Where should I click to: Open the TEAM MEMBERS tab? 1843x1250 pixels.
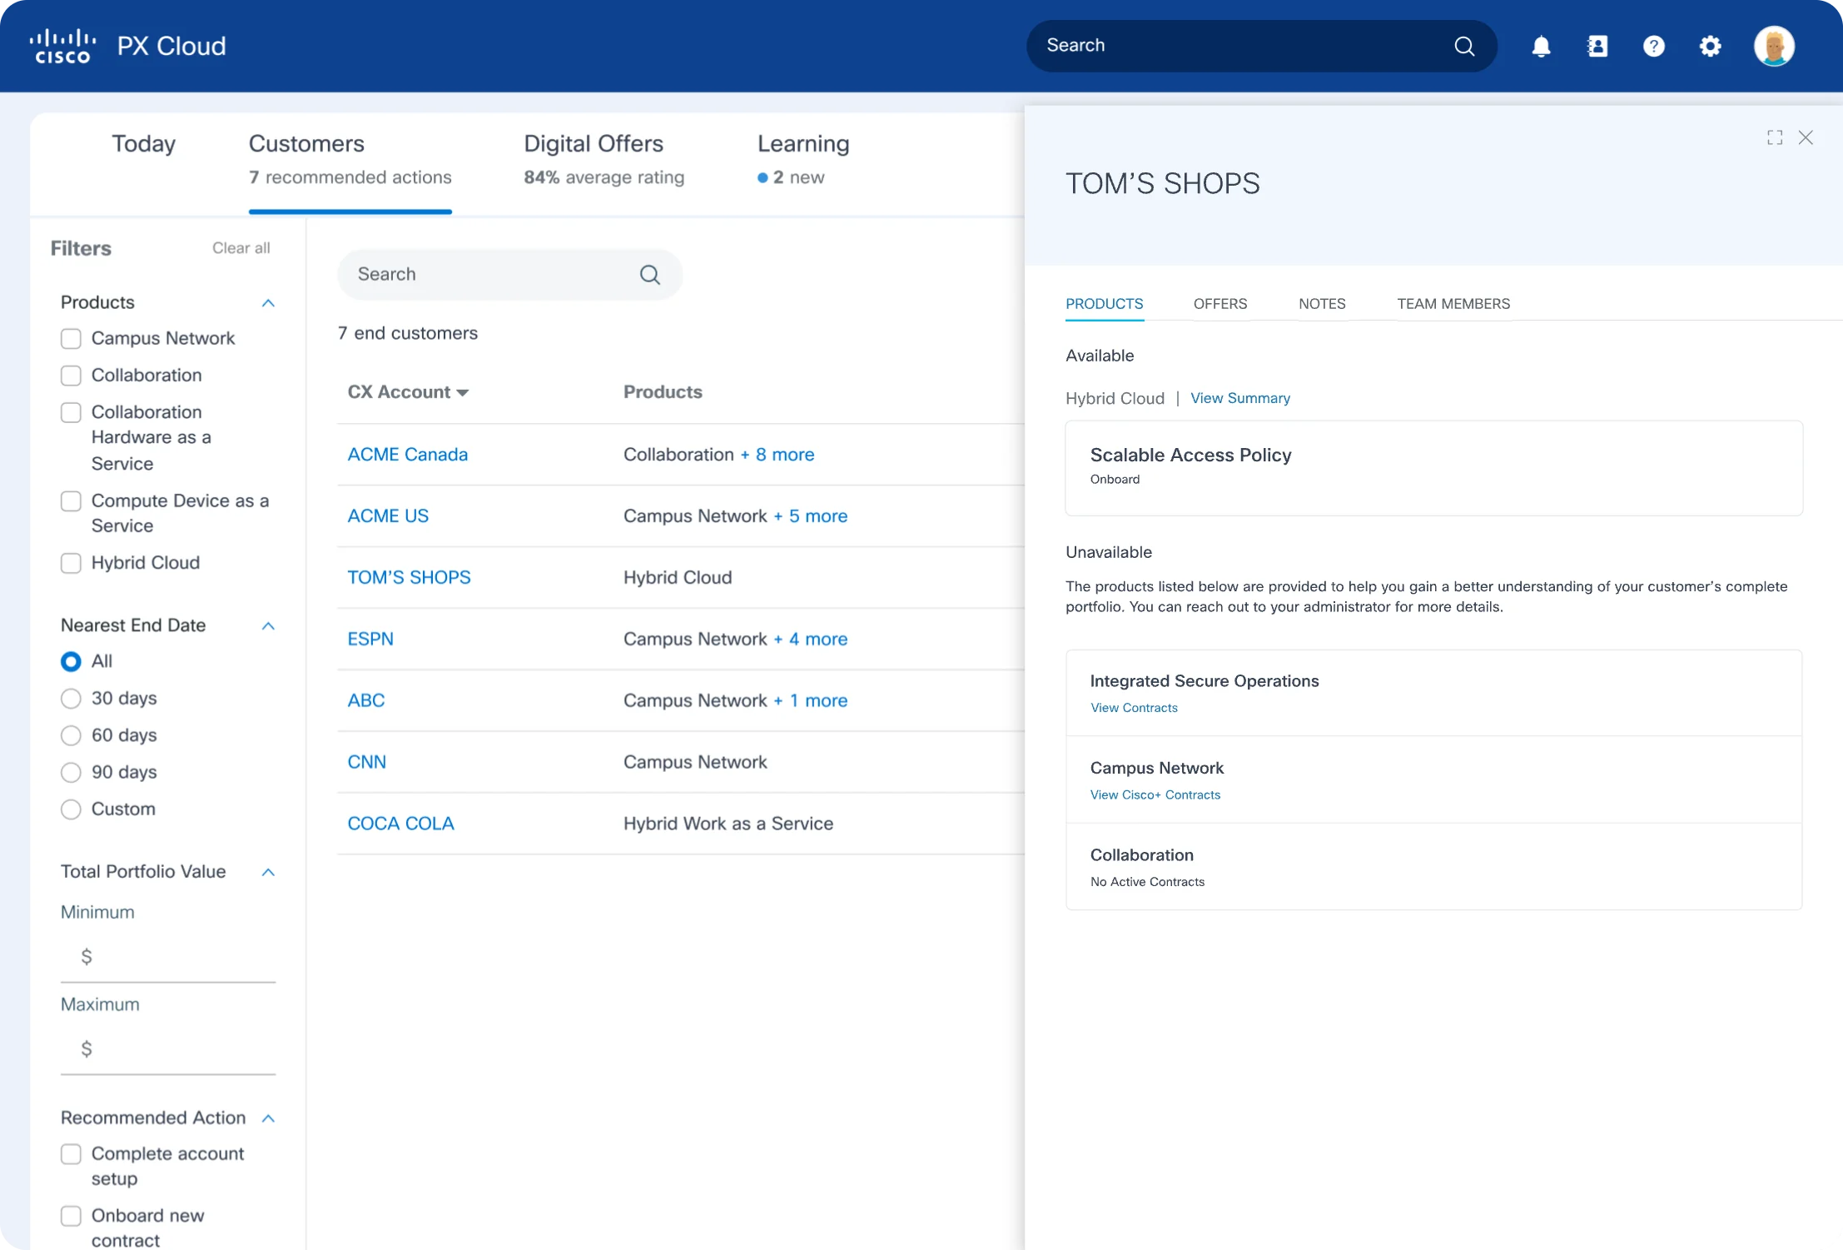(x=1453, y=304)
